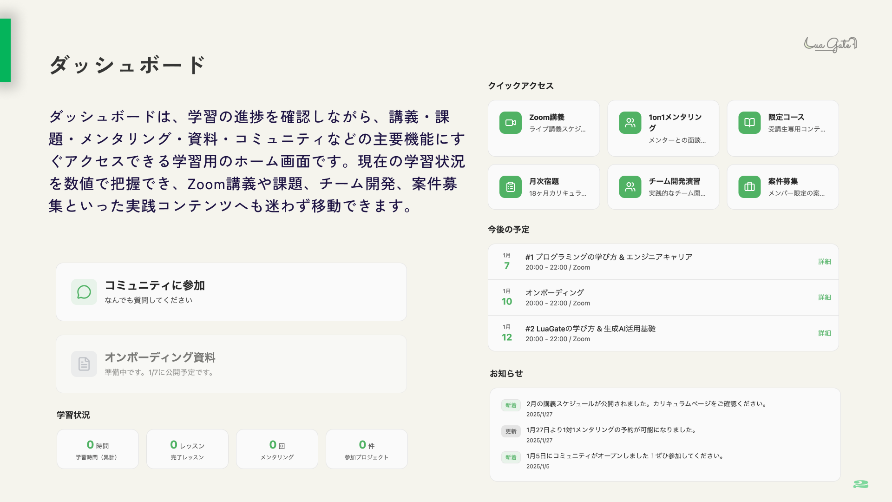Select the 限定コース open book icon

click(749, 123)
